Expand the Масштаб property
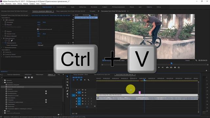The height and width of the screenshot is (118, 210). pos(3,25)
